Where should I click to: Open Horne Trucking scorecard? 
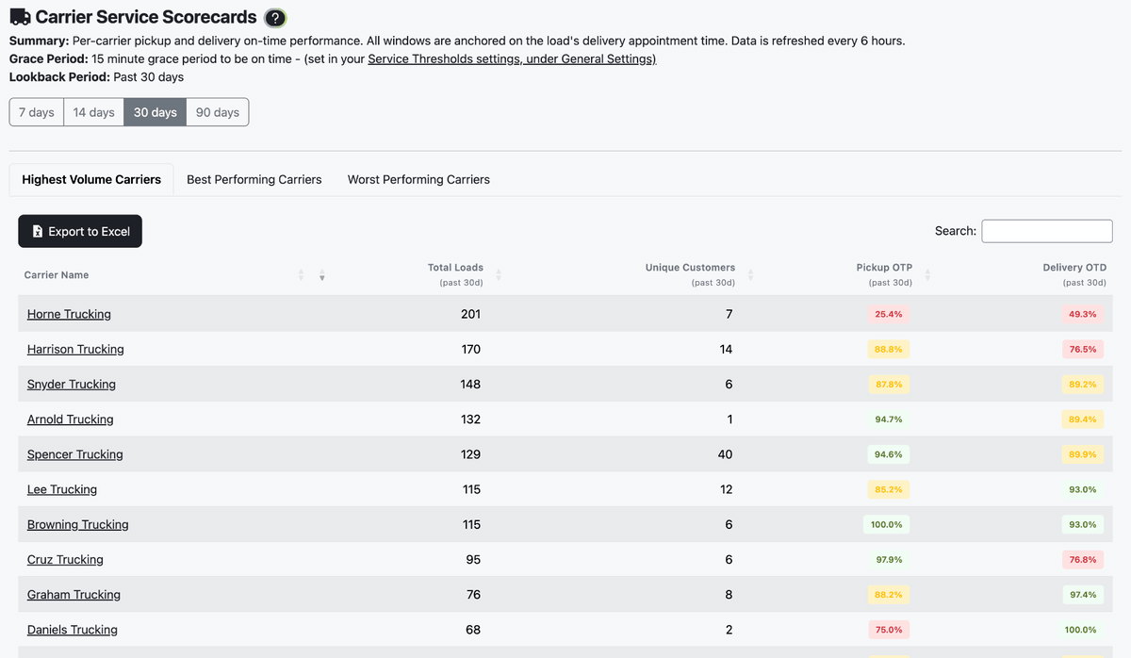(69, 314)
